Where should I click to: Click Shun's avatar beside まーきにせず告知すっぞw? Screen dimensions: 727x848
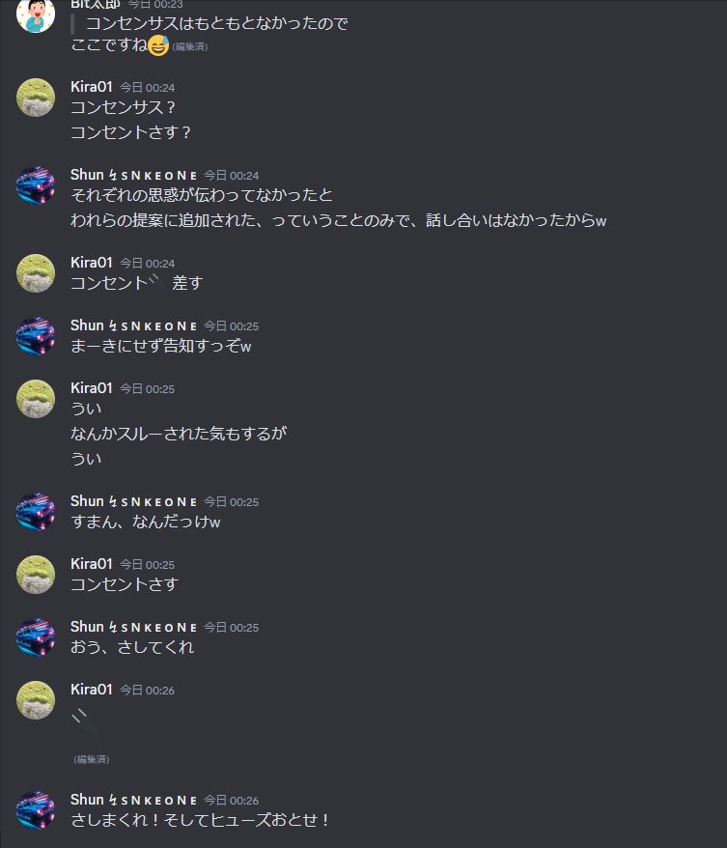[36, 336]
